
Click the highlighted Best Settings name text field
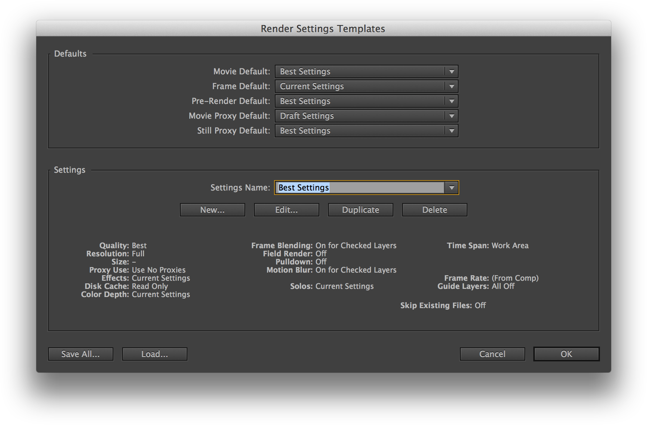pyautogui.click(x=359, y=188)
